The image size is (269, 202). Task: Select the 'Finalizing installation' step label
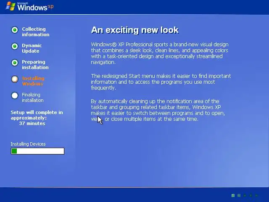[x=33, y=97]
